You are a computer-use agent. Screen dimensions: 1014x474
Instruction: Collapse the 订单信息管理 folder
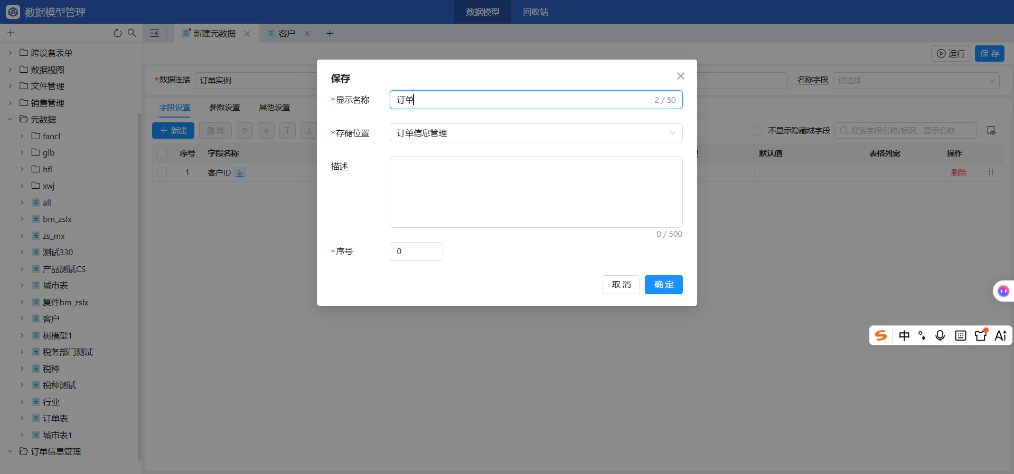pyautogui.click(x=10, y=451)
